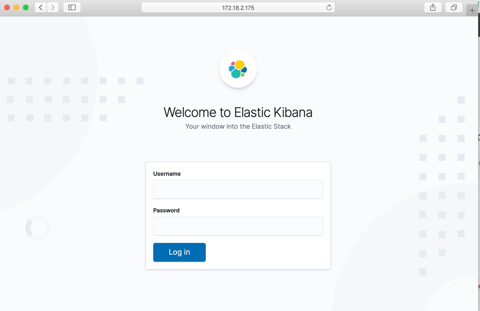
Task: Click 'Your window into the Elastic Stack' subtitle
Action: tap(238, 127)
